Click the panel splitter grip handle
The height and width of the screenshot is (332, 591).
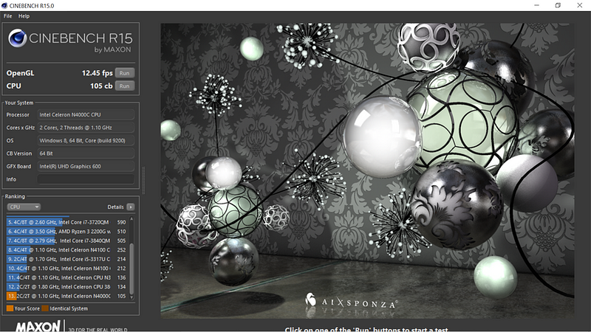(143, 180)
